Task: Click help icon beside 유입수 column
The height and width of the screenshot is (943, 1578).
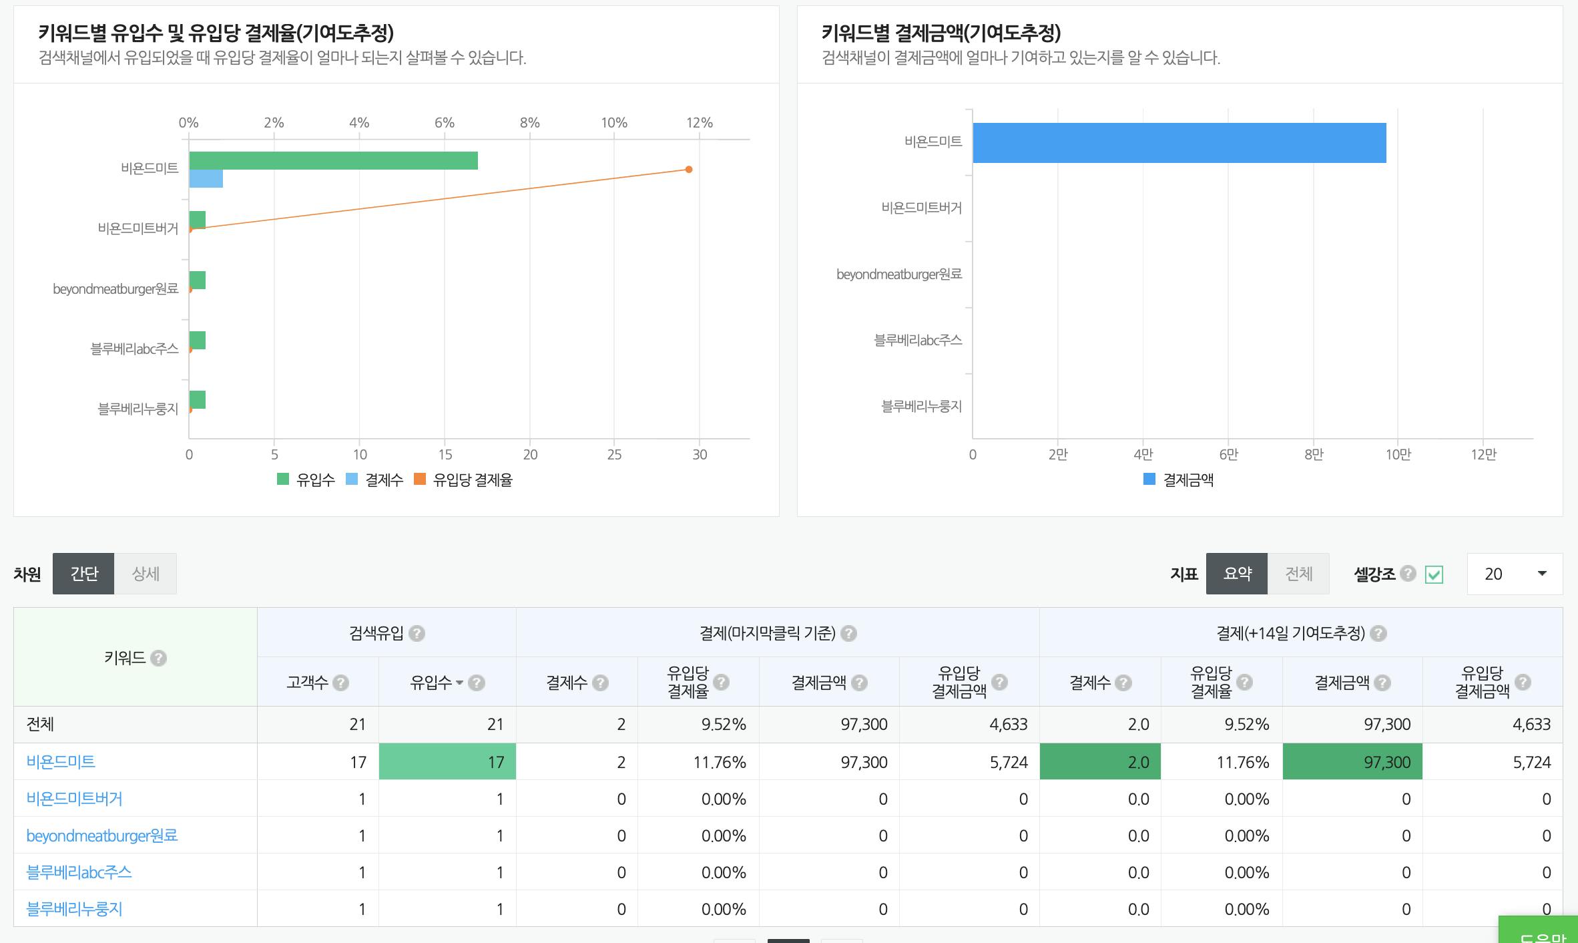Action: tap(476, 683)
